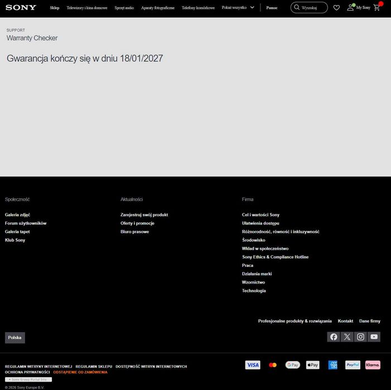Open Odstąpienie od zamówienia link
The width and height of the screenshot is (391, 390).
80,372
